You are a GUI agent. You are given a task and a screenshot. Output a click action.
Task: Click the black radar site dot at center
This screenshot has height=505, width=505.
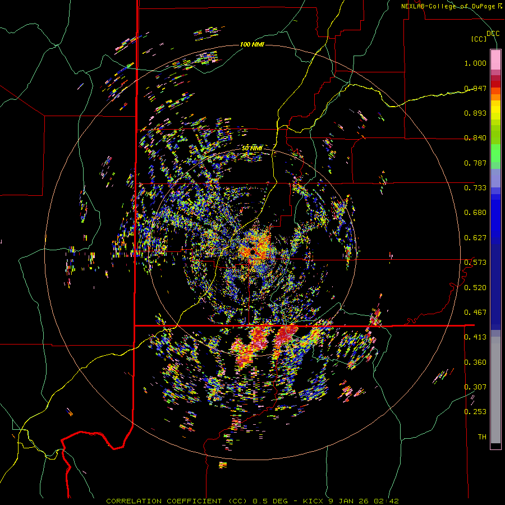[x=252, y=251]
